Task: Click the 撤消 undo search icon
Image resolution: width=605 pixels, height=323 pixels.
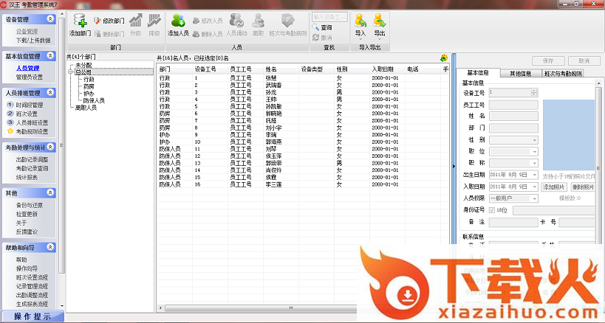Action: pos(315,38)
